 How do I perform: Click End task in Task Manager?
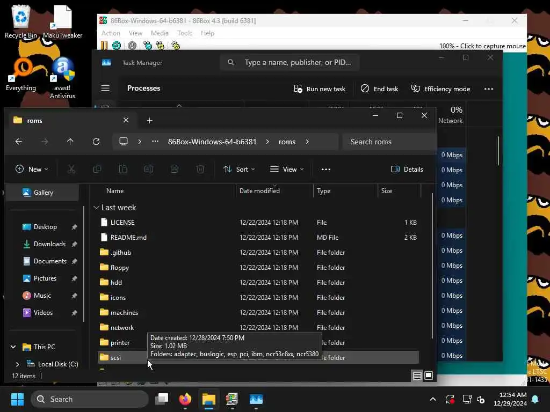pos(380,89)
